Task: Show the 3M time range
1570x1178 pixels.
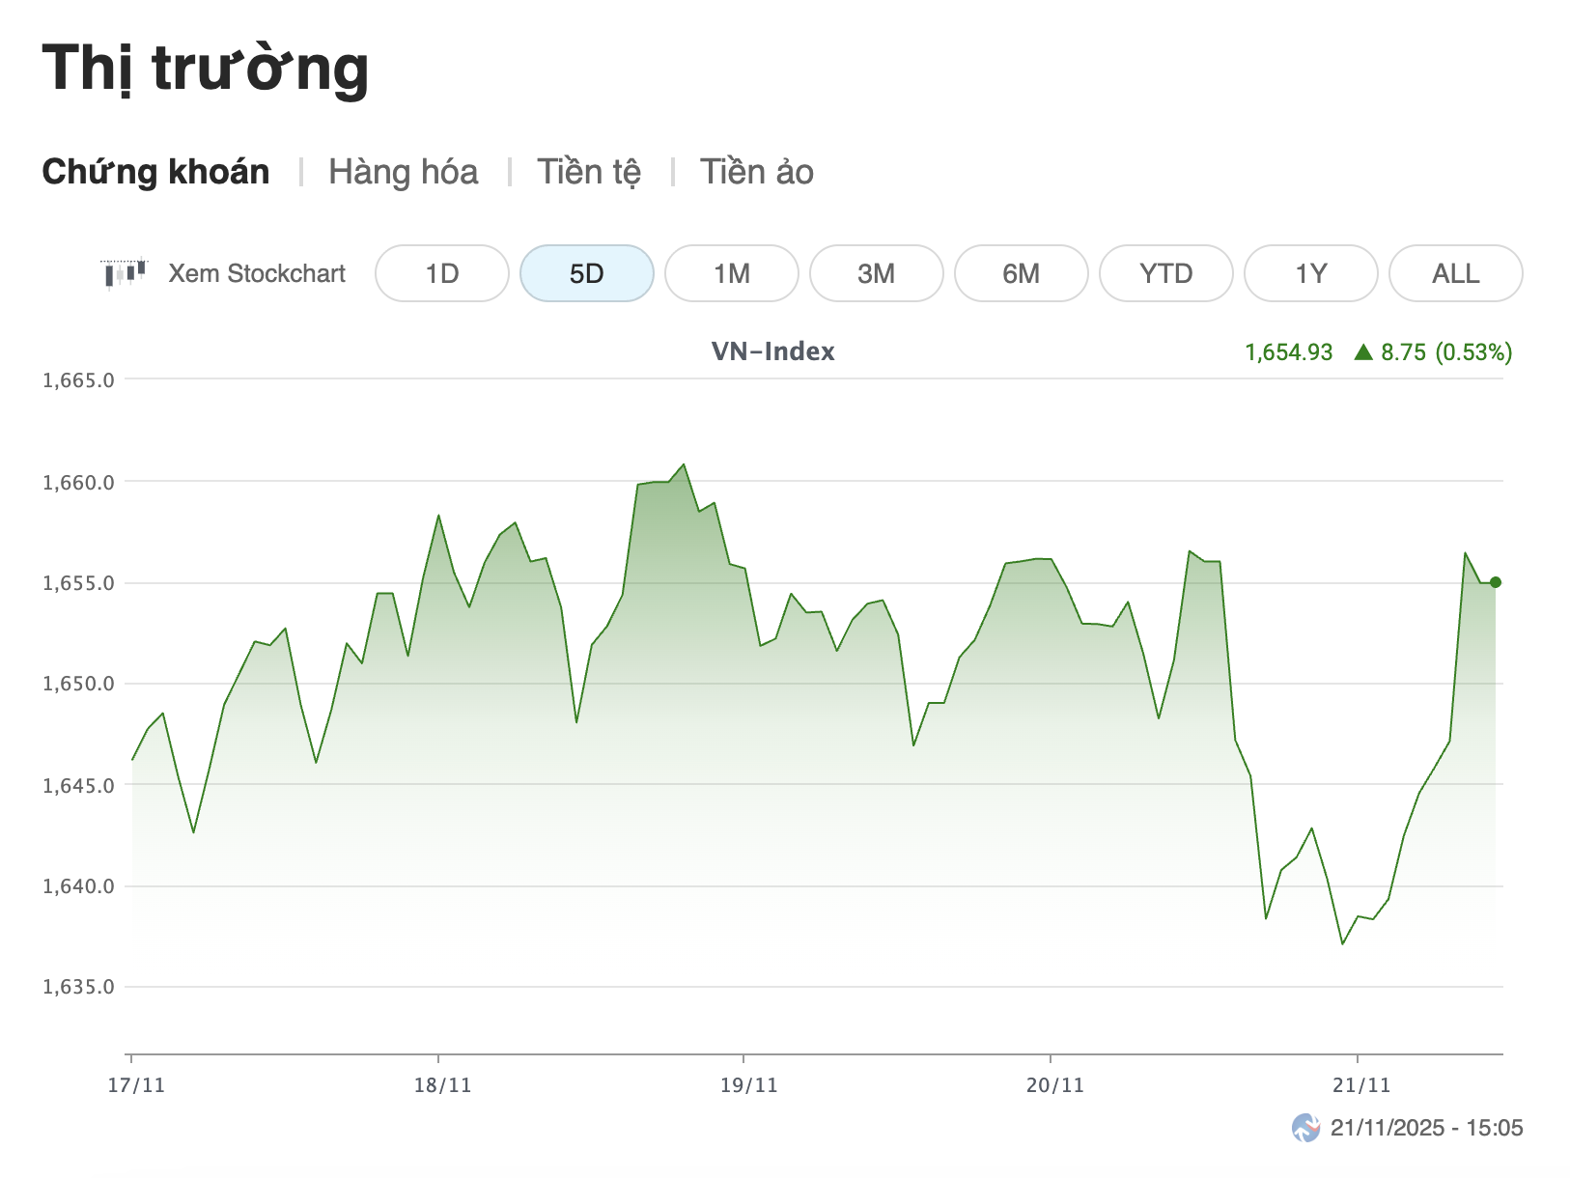Action: [x=876, y=274]
